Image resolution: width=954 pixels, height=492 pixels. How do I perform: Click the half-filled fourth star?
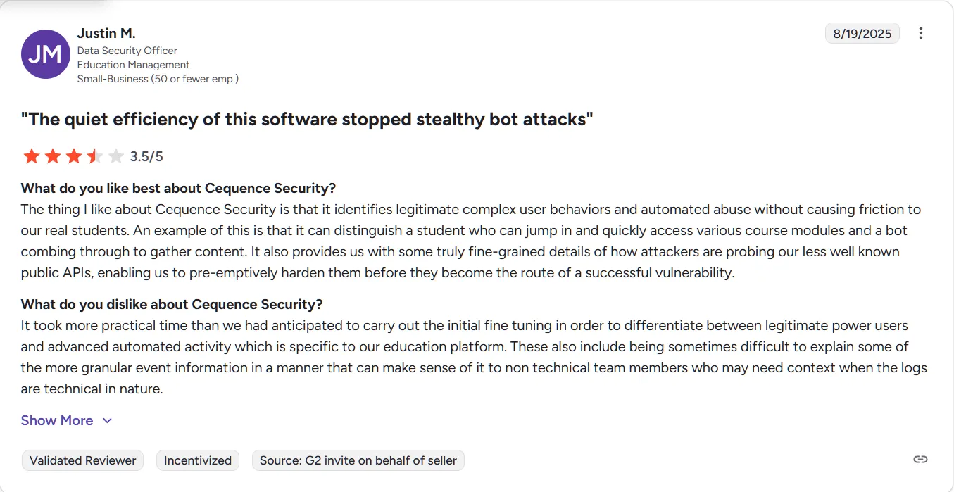pos(95,156)
